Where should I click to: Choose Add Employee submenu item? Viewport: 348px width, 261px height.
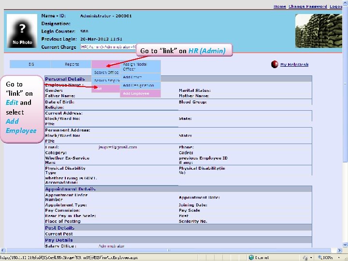point(140,93)
